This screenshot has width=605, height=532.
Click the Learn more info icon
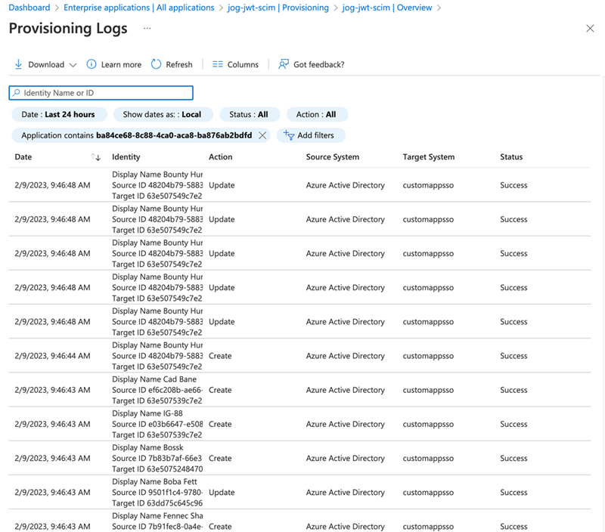coord(92,64)
